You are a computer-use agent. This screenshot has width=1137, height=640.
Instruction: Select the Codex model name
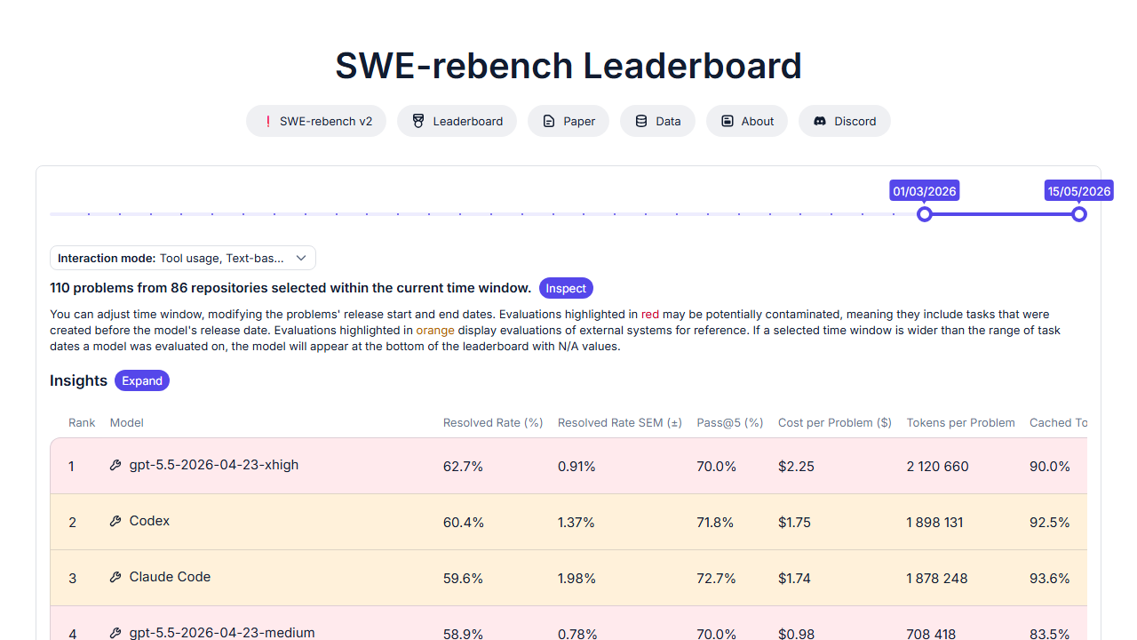pos(149,521)
